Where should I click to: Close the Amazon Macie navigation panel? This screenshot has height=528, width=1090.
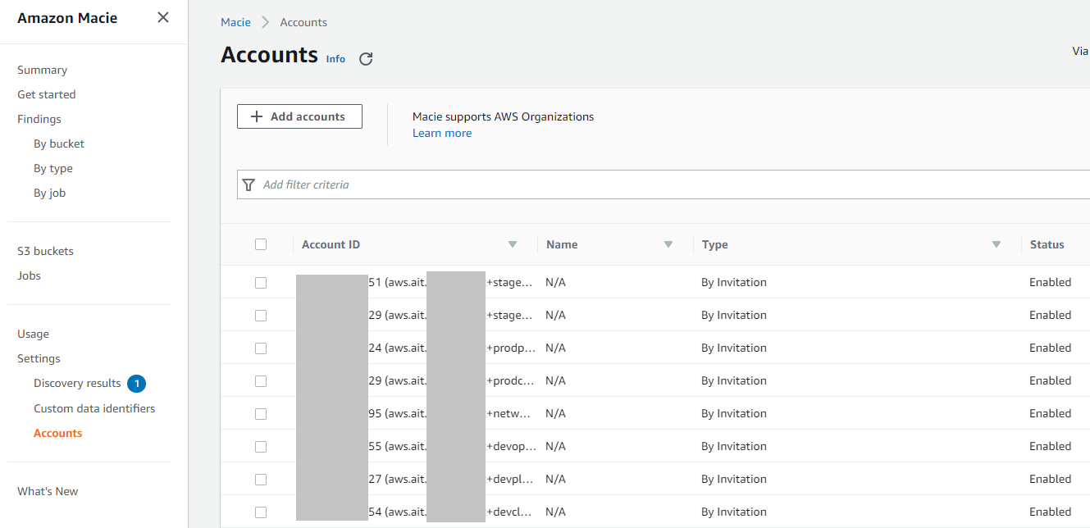(x=163, y=17)
